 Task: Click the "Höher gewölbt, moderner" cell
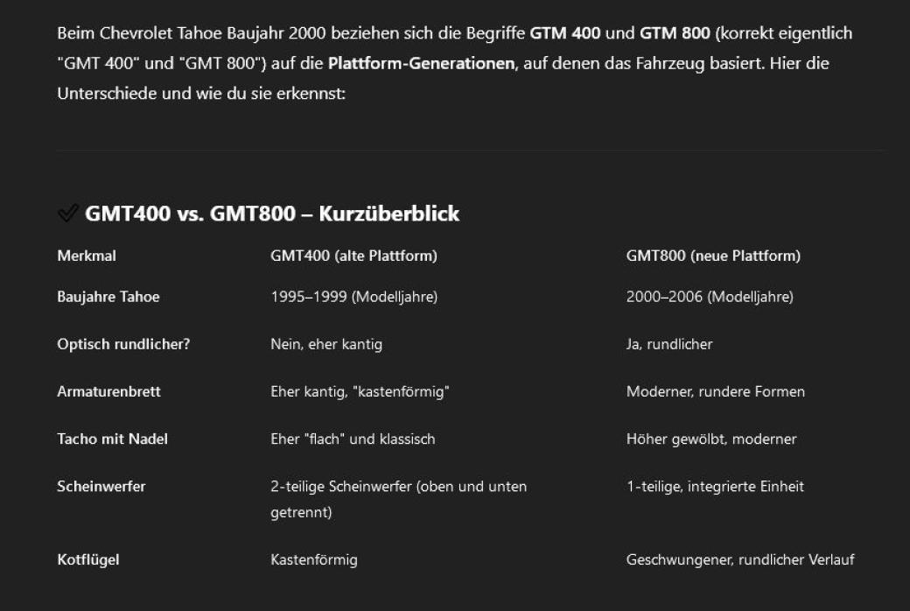pos(711,439)
